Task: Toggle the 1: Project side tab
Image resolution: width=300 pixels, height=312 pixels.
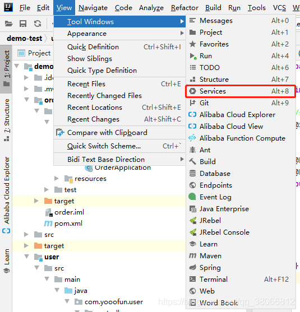Action: point(6,69)
